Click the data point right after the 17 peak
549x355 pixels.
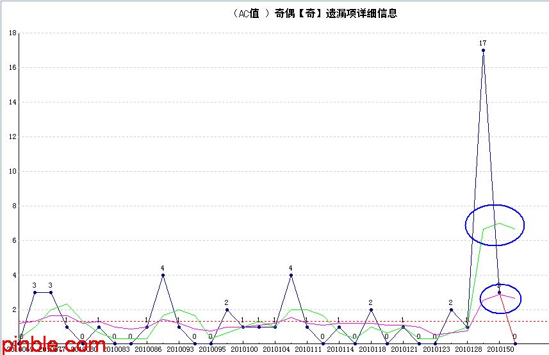pyautogui.click(x=499, y=292)
